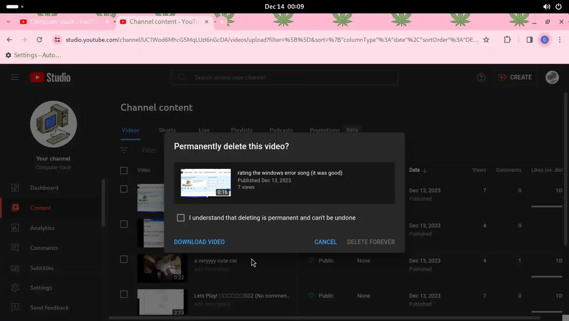Screen dimensions: 569x321
Task: Open Dashboard in the sidebar
Action: (44, 188)
